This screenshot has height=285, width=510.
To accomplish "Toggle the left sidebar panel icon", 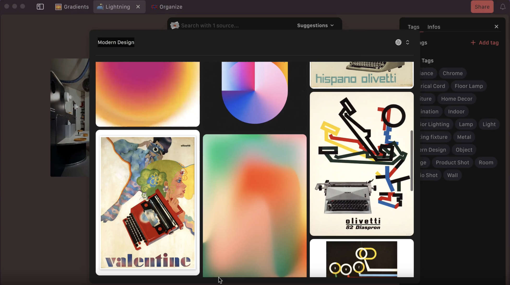I will (40, 7).
